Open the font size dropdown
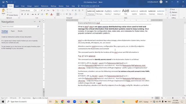Image resolution: width=186 pixels, height=104 pixels. [x=39, y=10]
